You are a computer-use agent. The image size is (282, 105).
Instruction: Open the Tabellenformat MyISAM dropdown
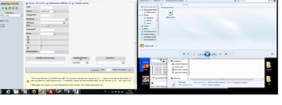[x=80, y=63]
